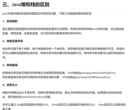This screenshot has height=110, width=129.
Task: Click the line starting 栈内存归属于单个线程
Action: pyautogui.click(x=63, y=49)
